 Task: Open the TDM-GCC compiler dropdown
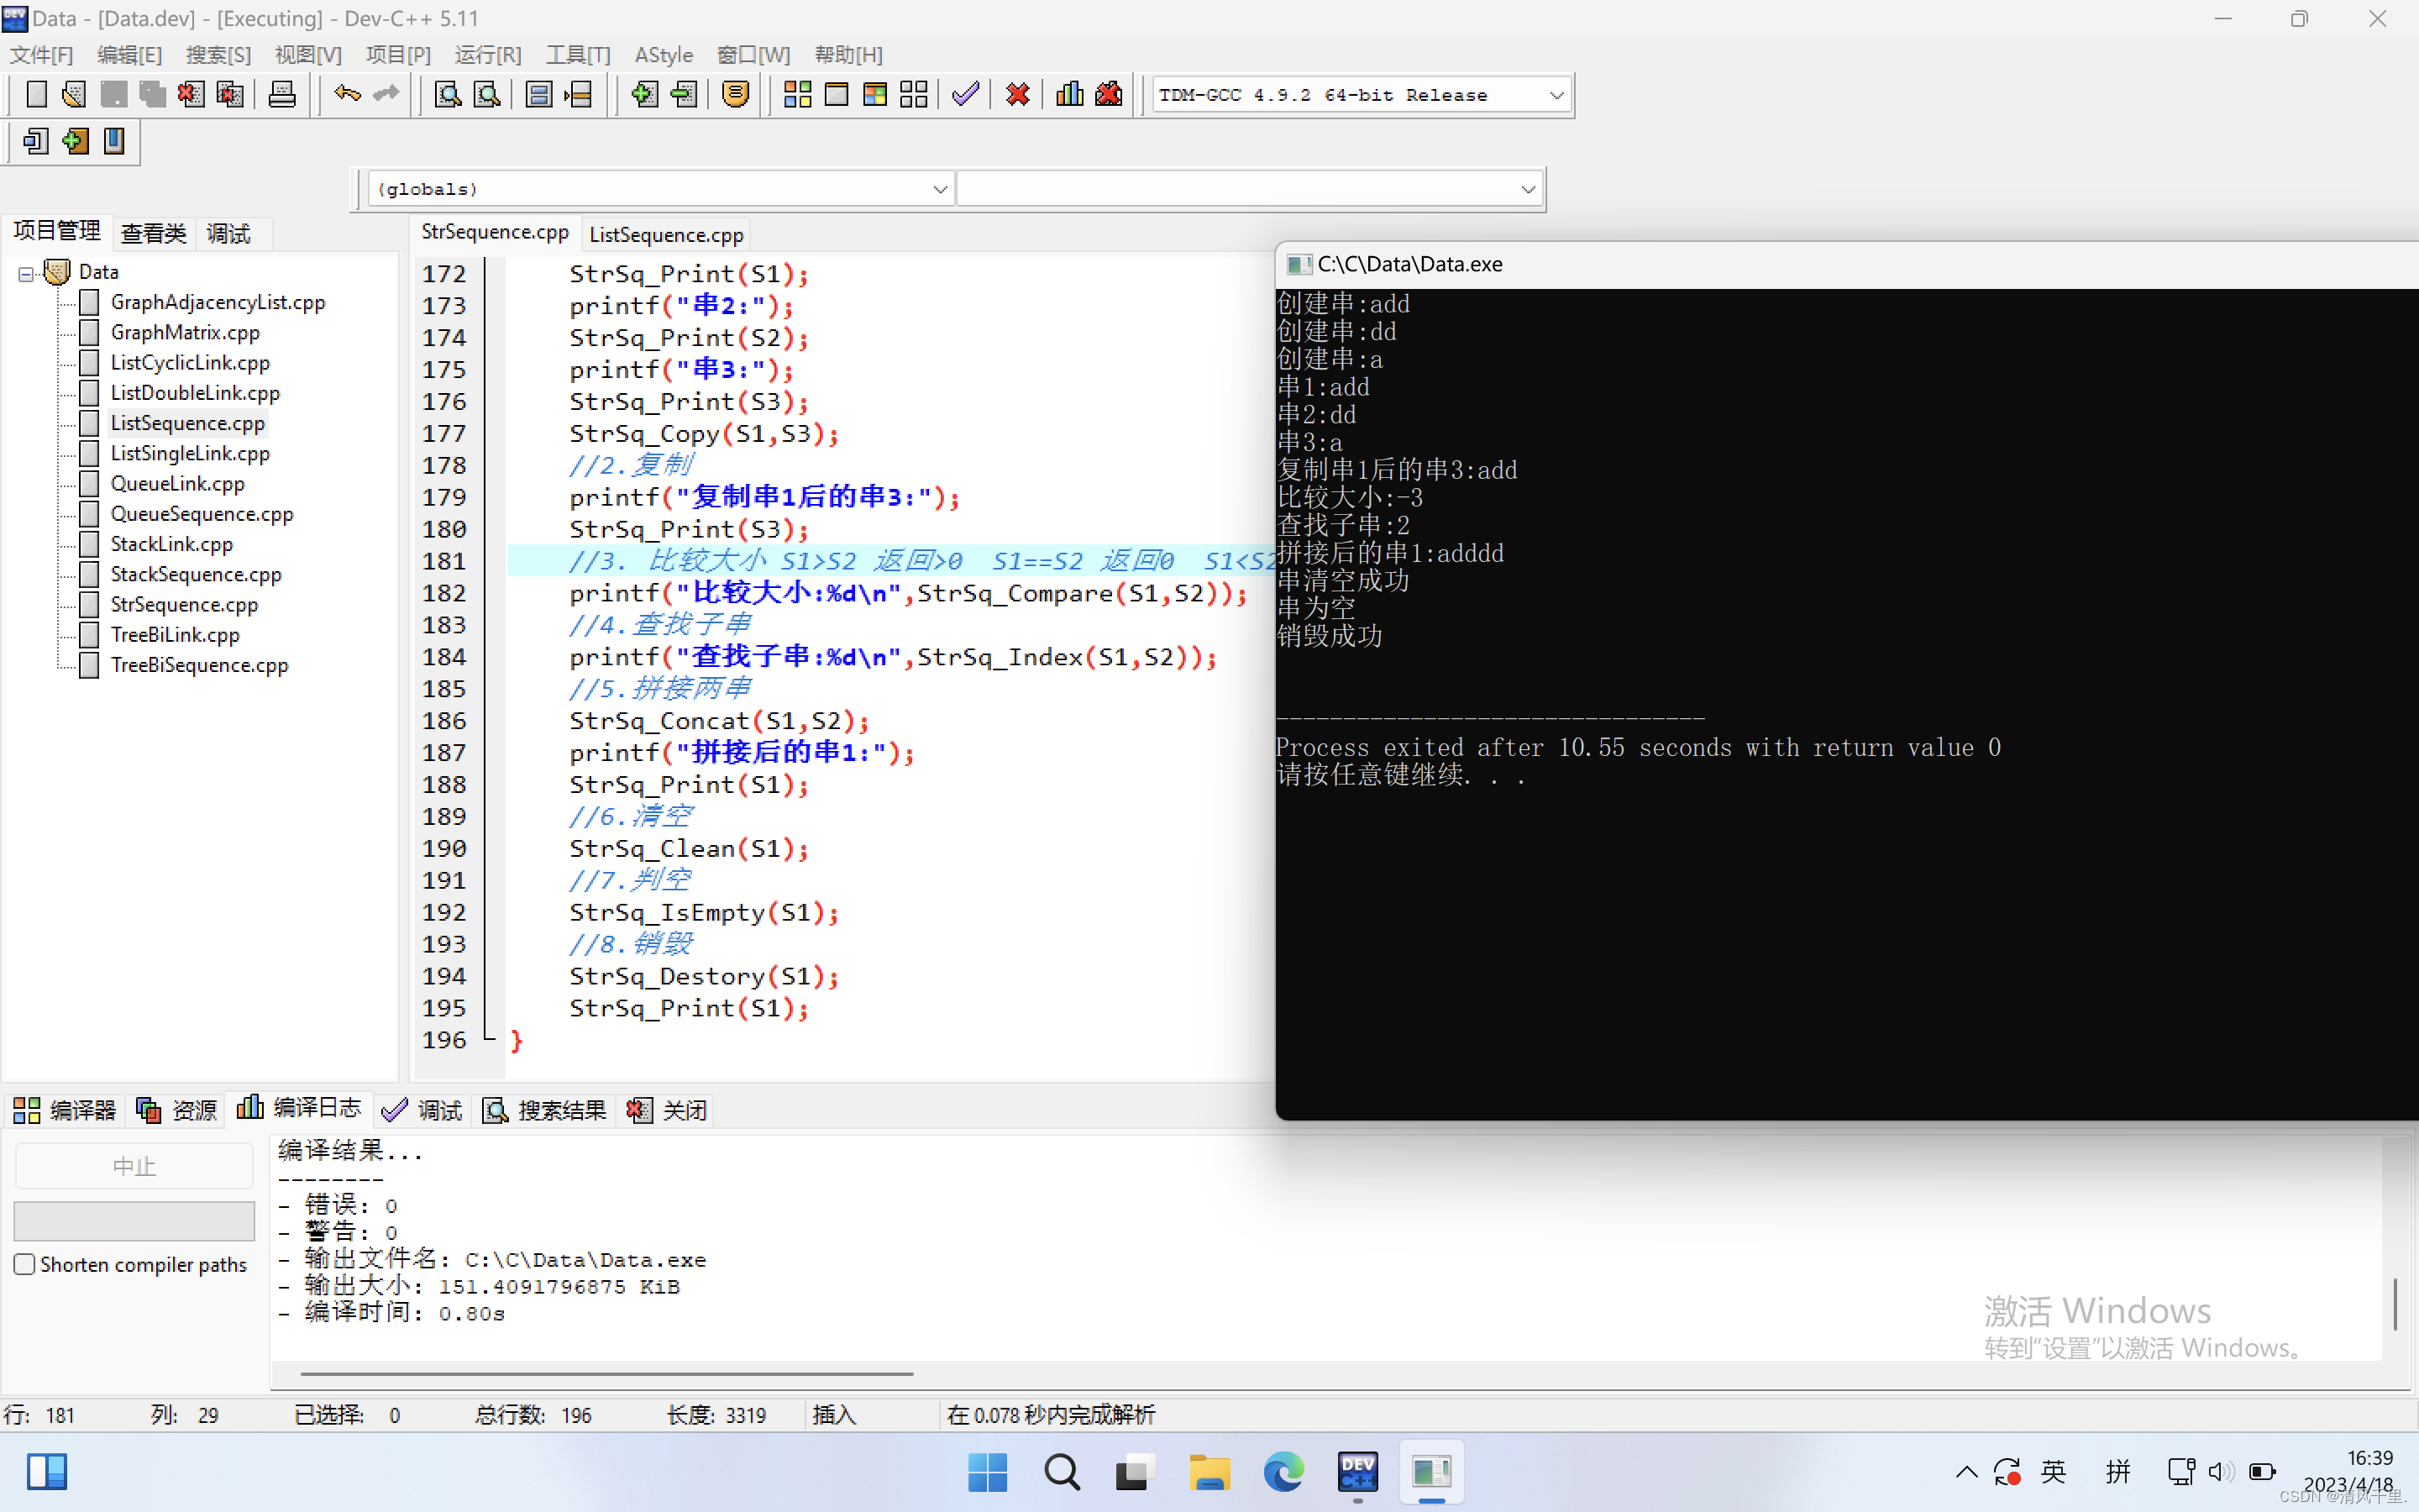pos(1556,95)
